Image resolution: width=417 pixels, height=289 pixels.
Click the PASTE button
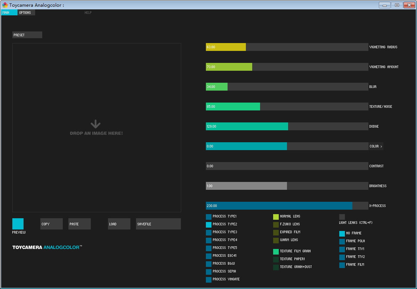tap(80, 224)
